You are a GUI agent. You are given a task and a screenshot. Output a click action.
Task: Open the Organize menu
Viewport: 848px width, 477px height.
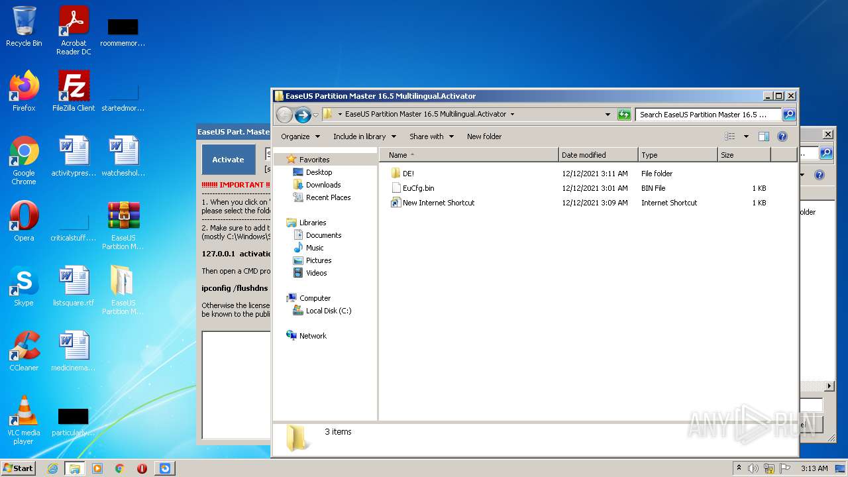pyautogui.click(x=300, y=136)
